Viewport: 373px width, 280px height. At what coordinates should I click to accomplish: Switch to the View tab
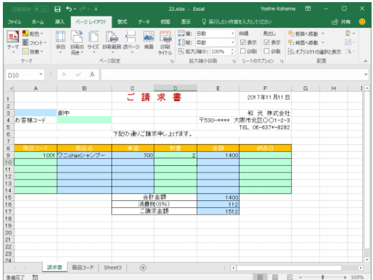[x=185, y=22]
